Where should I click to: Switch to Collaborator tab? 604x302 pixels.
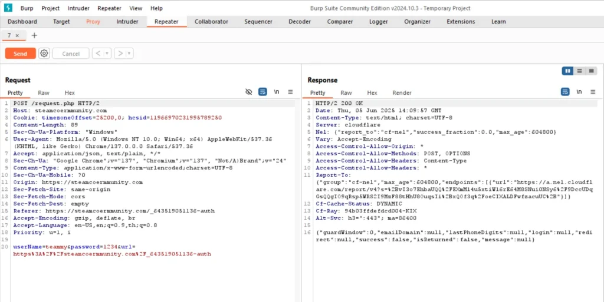[212, 22]
